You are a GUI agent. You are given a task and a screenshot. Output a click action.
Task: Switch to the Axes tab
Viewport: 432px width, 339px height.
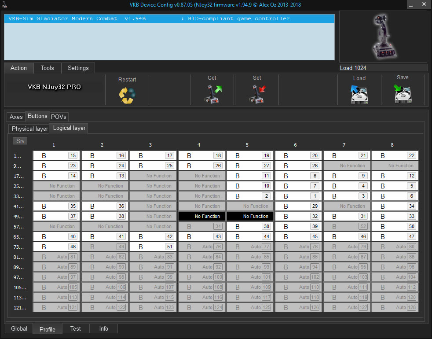click(x=16, y=117)
